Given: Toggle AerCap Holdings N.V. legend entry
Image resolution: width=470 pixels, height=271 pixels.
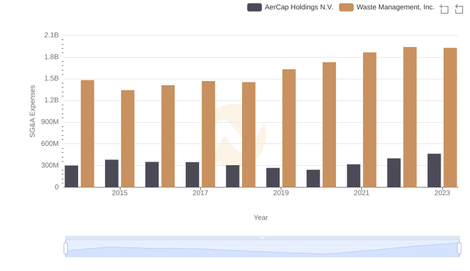Looking at the screenshot, I should coord(290,7).
